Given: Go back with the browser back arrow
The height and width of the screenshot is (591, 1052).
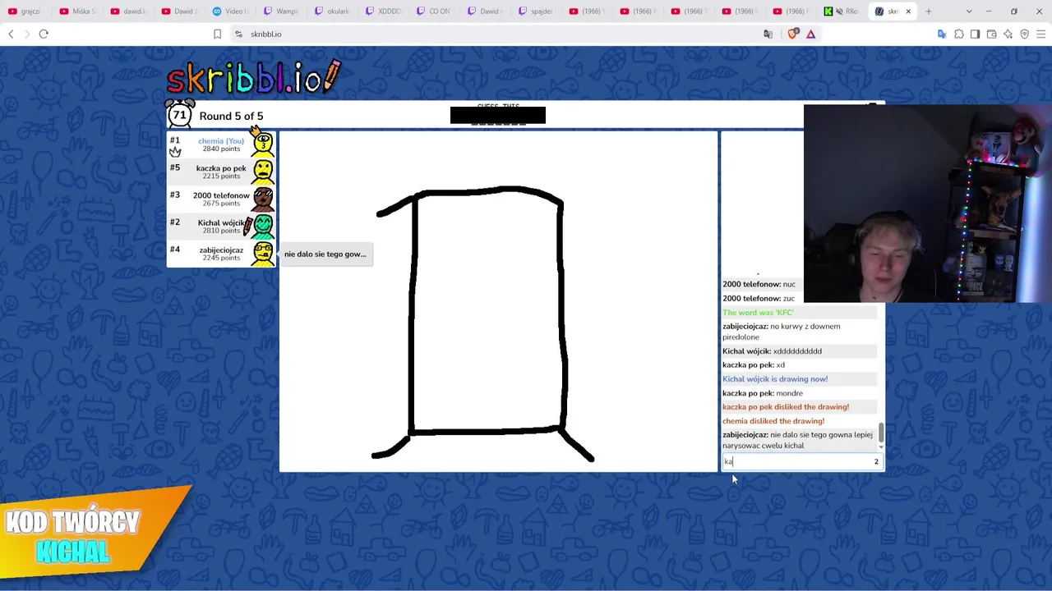Looking at the screenshot, I should (11, 34).
